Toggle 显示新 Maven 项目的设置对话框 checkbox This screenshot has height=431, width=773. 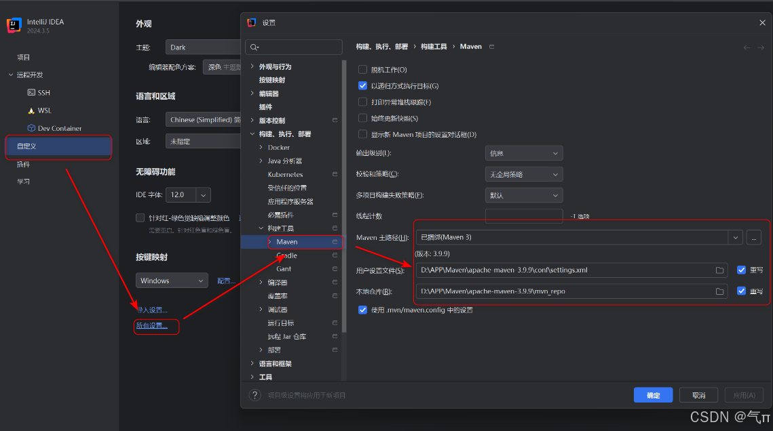point(363,134)
